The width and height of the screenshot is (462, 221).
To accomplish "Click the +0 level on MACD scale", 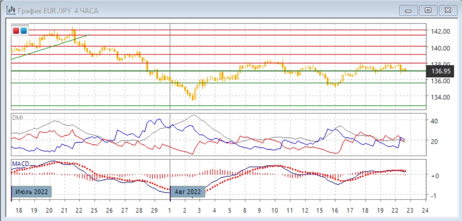I will pos(434,175).
